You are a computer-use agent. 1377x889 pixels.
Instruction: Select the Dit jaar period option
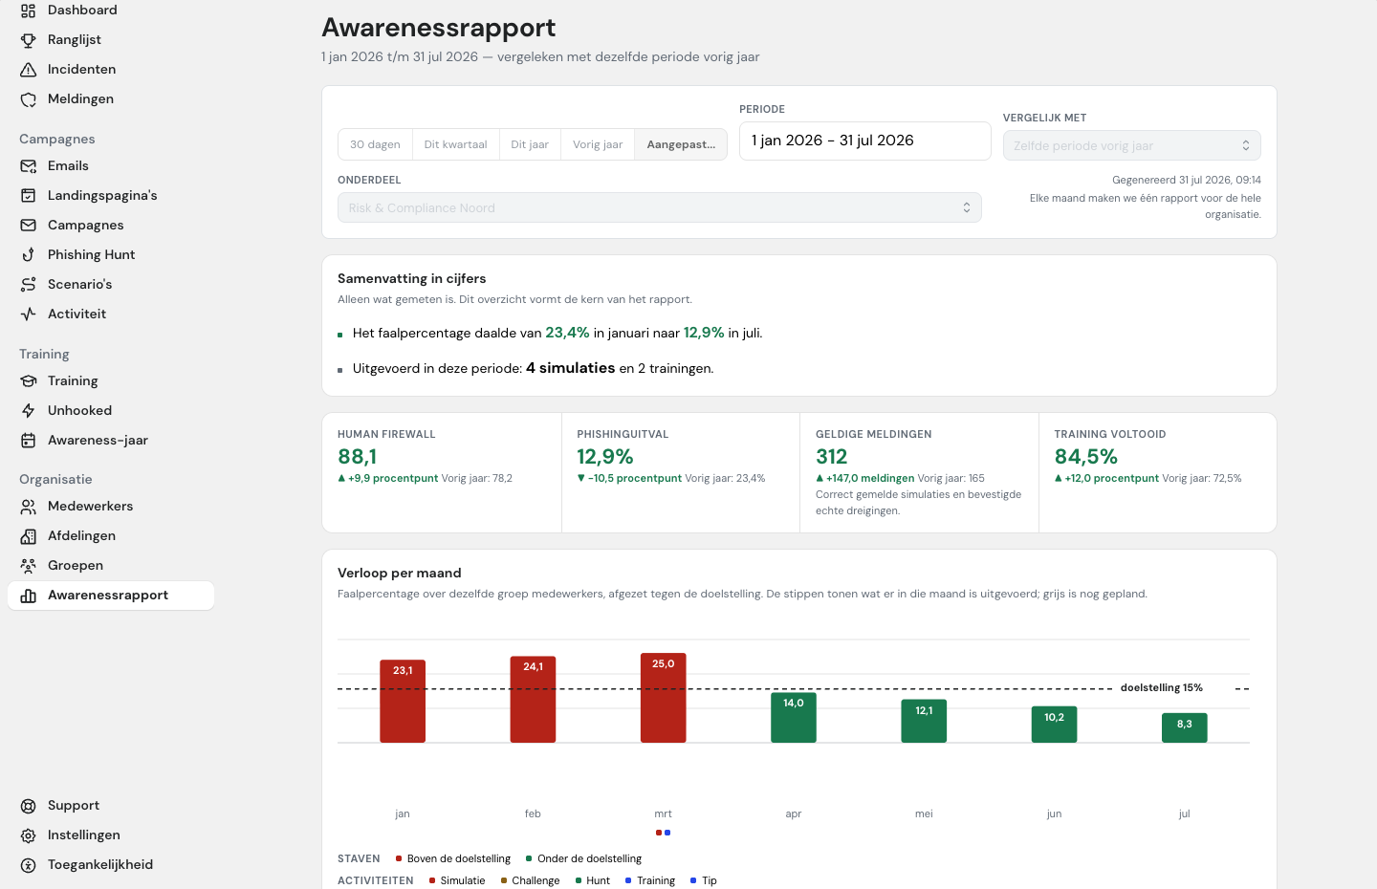[x=530, y=144]
